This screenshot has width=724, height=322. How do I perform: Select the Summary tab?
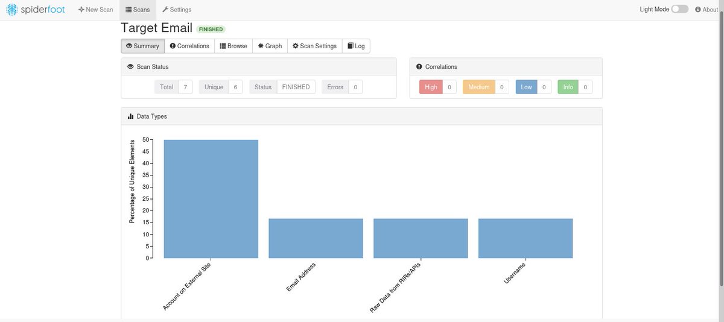pos(142,46)
